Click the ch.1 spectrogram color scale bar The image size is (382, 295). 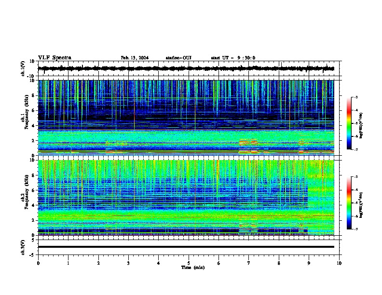pos(349,123)
